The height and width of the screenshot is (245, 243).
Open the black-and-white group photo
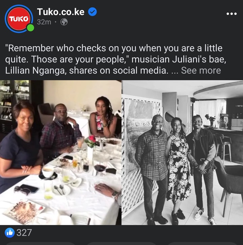coord(182,153)
